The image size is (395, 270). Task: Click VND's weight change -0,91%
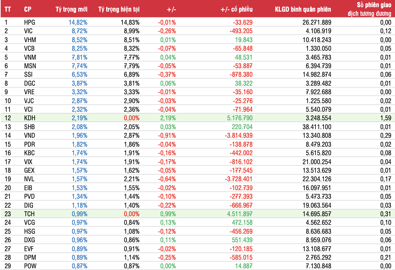coord(167,135)
